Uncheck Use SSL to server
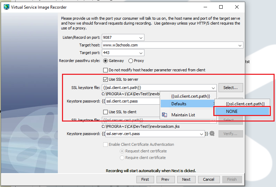This screenshot has width=276, height=187. (106, 79)
